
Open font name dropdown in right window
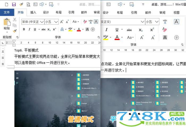click(x=142, y=22)
